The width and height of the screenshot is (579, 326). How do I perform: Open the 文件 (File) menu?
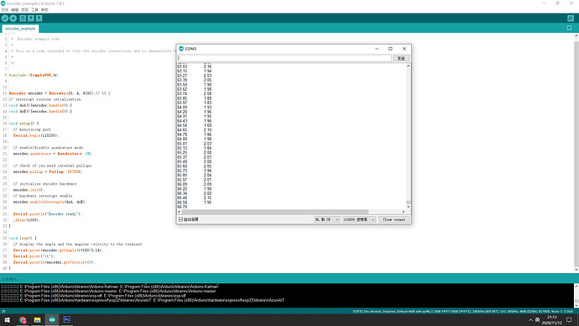pyautogui.click(x=4, y=9)
